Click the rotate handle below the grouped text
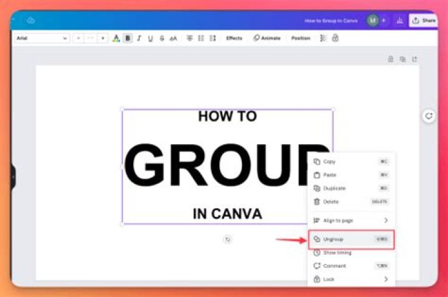The image size is (448, 297). pos(228,239)
